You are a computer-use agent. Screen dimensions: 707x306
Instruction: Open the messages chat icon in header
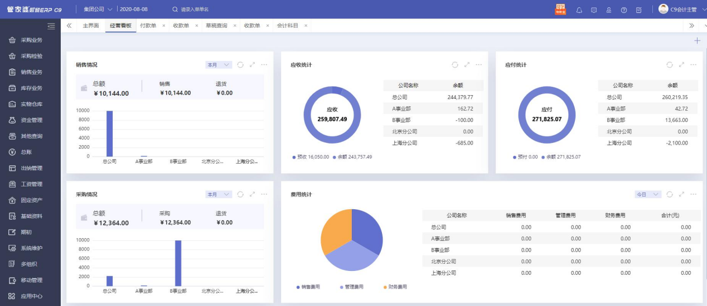[594, 10]
